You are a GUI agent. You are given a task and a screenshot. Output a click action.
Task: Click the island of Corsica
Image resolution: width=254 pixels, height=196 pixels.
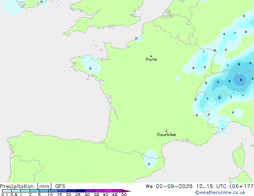pos(239,156)
